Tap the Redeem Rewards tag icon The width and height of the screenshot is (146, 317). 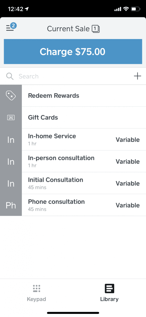11,96
